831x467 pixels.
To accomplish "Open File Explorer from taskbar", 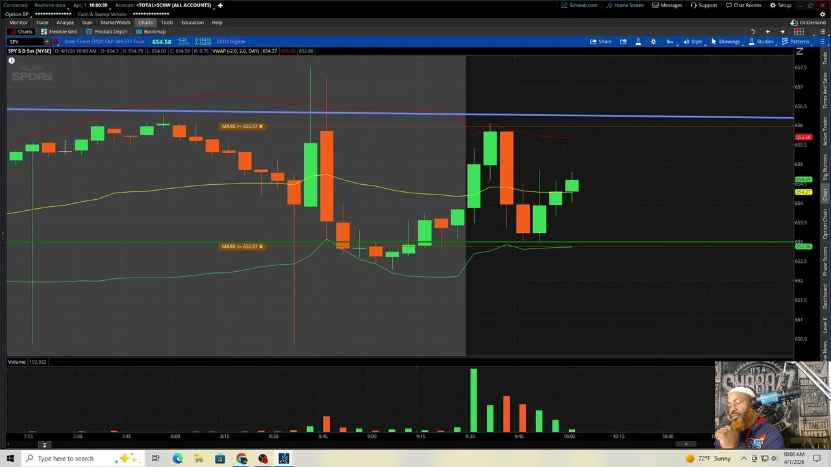I will (199, 459).
